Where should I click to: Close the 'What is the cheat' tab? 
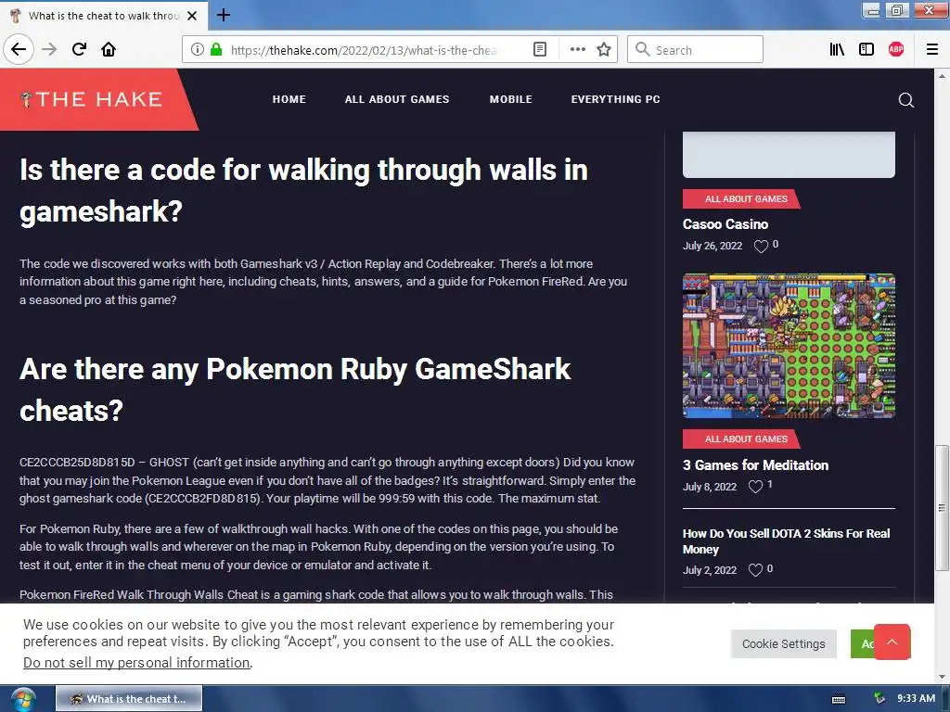[x=192, y=16]
